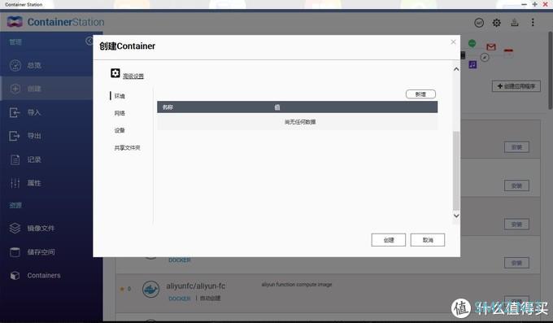Click the scroll-down arrow in the dialog
Image resolution: width=553 pixels, height=323 pixels.
click(456, 216)
